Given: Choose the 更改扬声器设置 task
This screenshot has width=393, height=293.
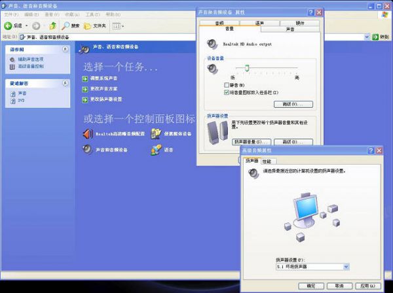Looking at the screenshot, I should [106, 99].
